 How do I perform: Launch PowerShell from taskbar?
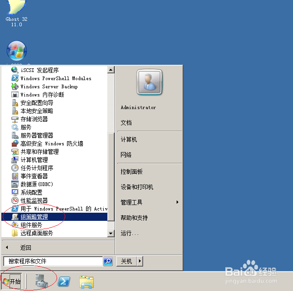click(64, 281)
